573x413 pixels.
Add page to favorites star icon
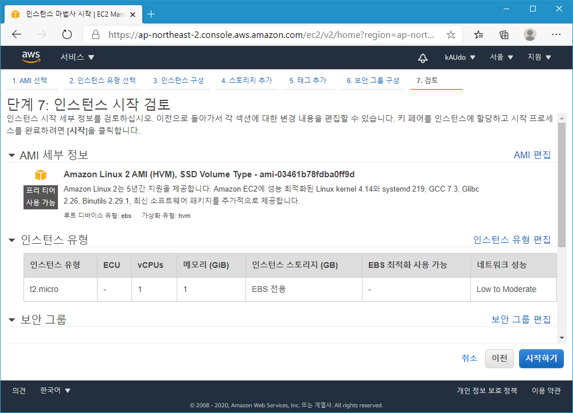click(x=451, y=34)
